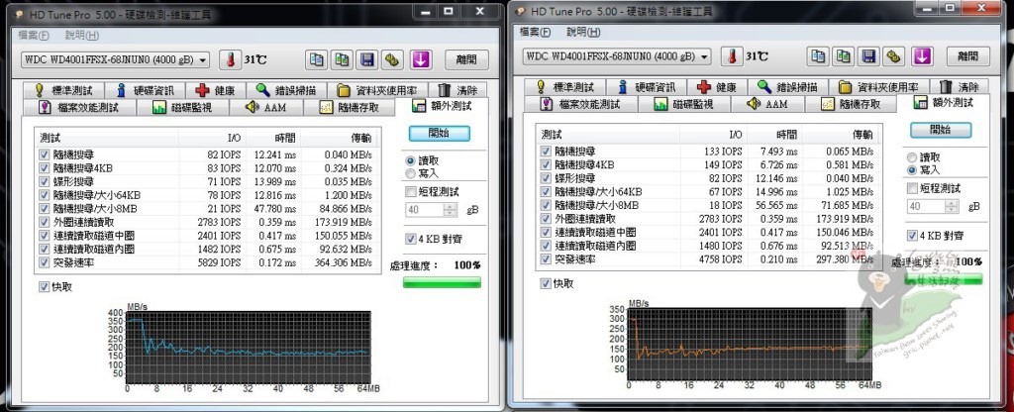Viewport: 1014px width, 412px height.
Task: Toggle 短程測試 checkbox in left window
Action: click(x=410, y=191)
